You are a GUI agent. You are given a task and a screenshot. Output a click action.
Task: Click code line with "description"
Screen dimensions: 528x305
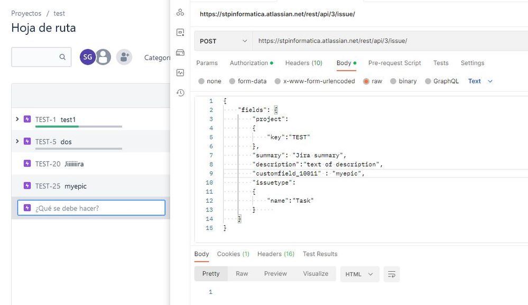coord(317,165)
